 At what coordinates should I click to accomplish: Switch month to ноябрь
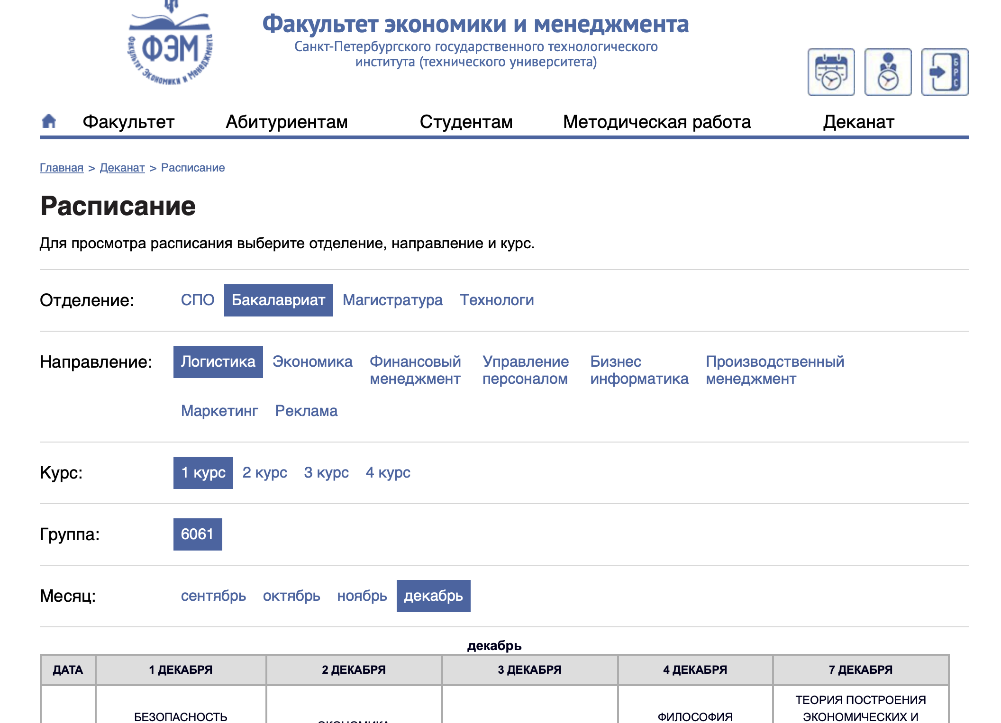[x=362, y=596]
